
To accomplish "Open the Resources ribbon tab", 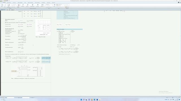I will pos(53,3).
